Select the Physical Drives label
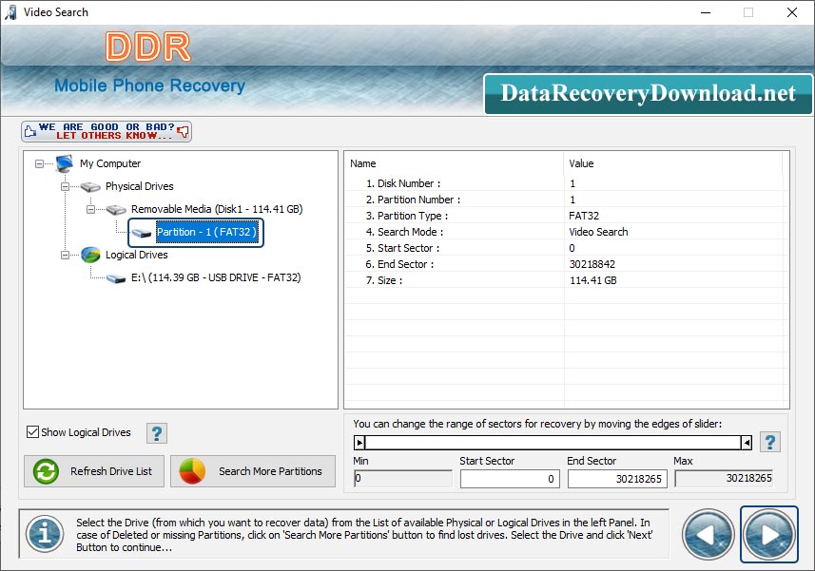815x571 pixels. [139, 186]
